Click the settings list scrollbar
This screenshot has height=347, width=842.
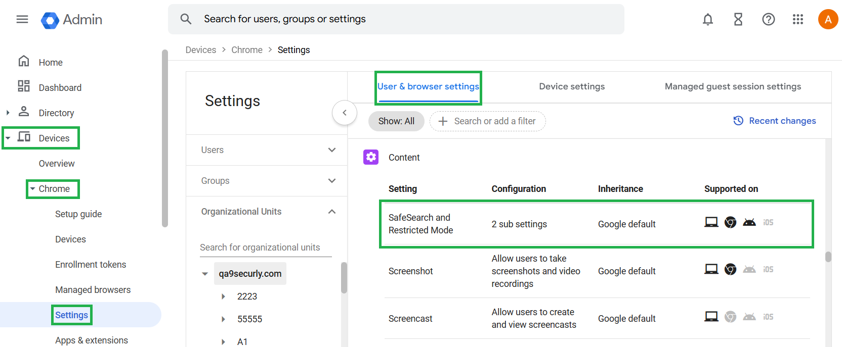coord(828,257)
